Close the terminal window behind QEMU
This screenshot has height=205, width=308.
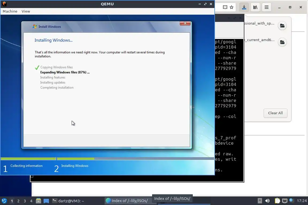240,18
